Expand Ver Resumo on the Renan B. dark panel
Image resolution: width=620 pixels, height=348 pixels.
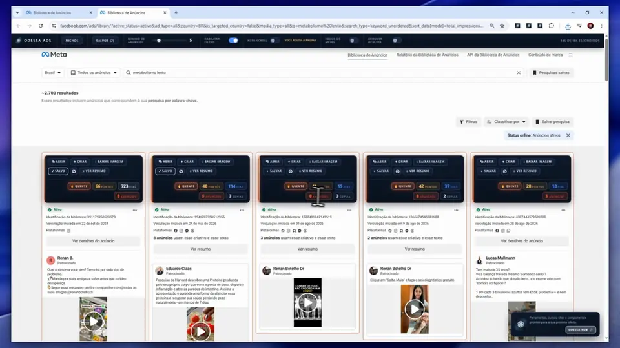pos(94,171)
